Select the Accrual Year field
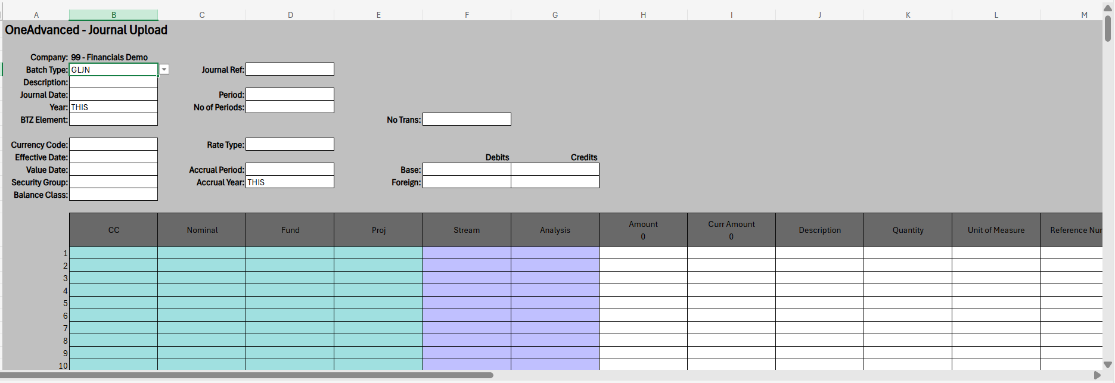The image size is (1115, 383). [290, 182]
